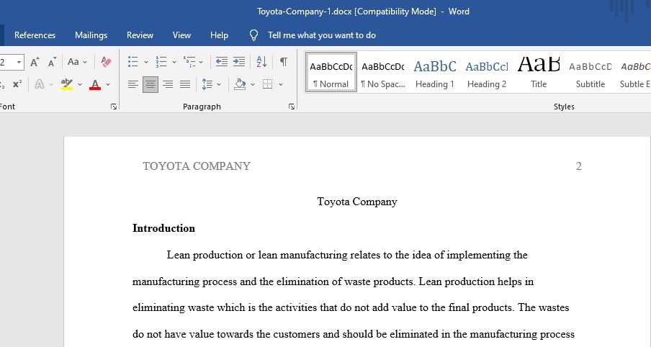Click the header page number 2

pos(579,166)
